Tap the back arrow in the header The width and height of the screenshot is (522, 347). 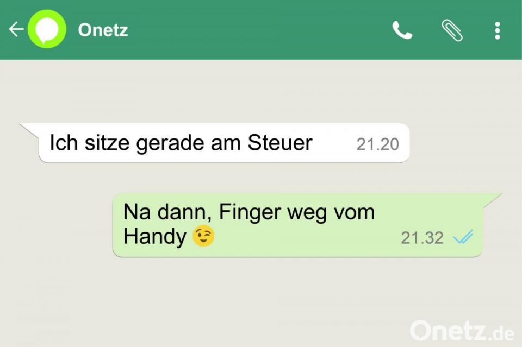point(16,29)
